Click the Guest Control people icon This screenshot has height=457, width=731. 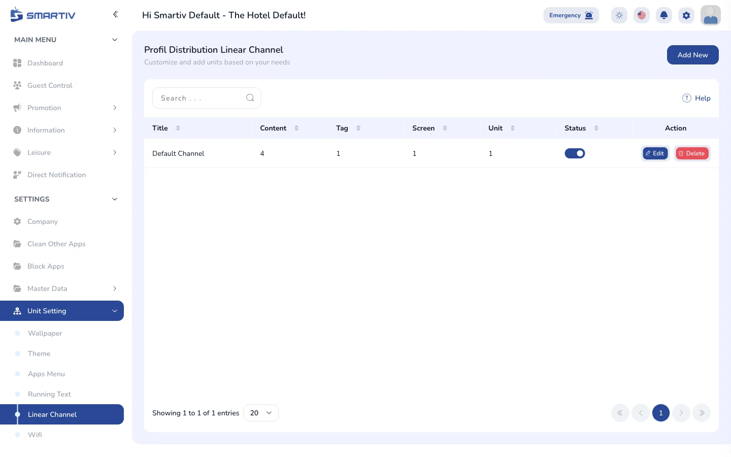pos(17,85)
